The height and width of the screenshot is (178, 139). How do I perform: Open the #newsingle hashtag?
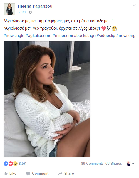[14, 36]
